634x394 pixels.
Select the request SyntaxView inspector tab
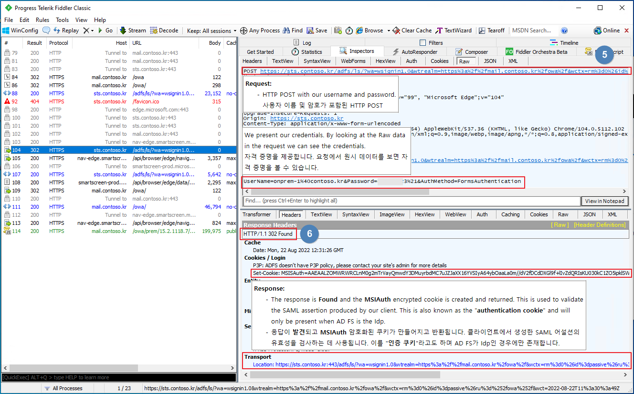click(x=317, y=61)
